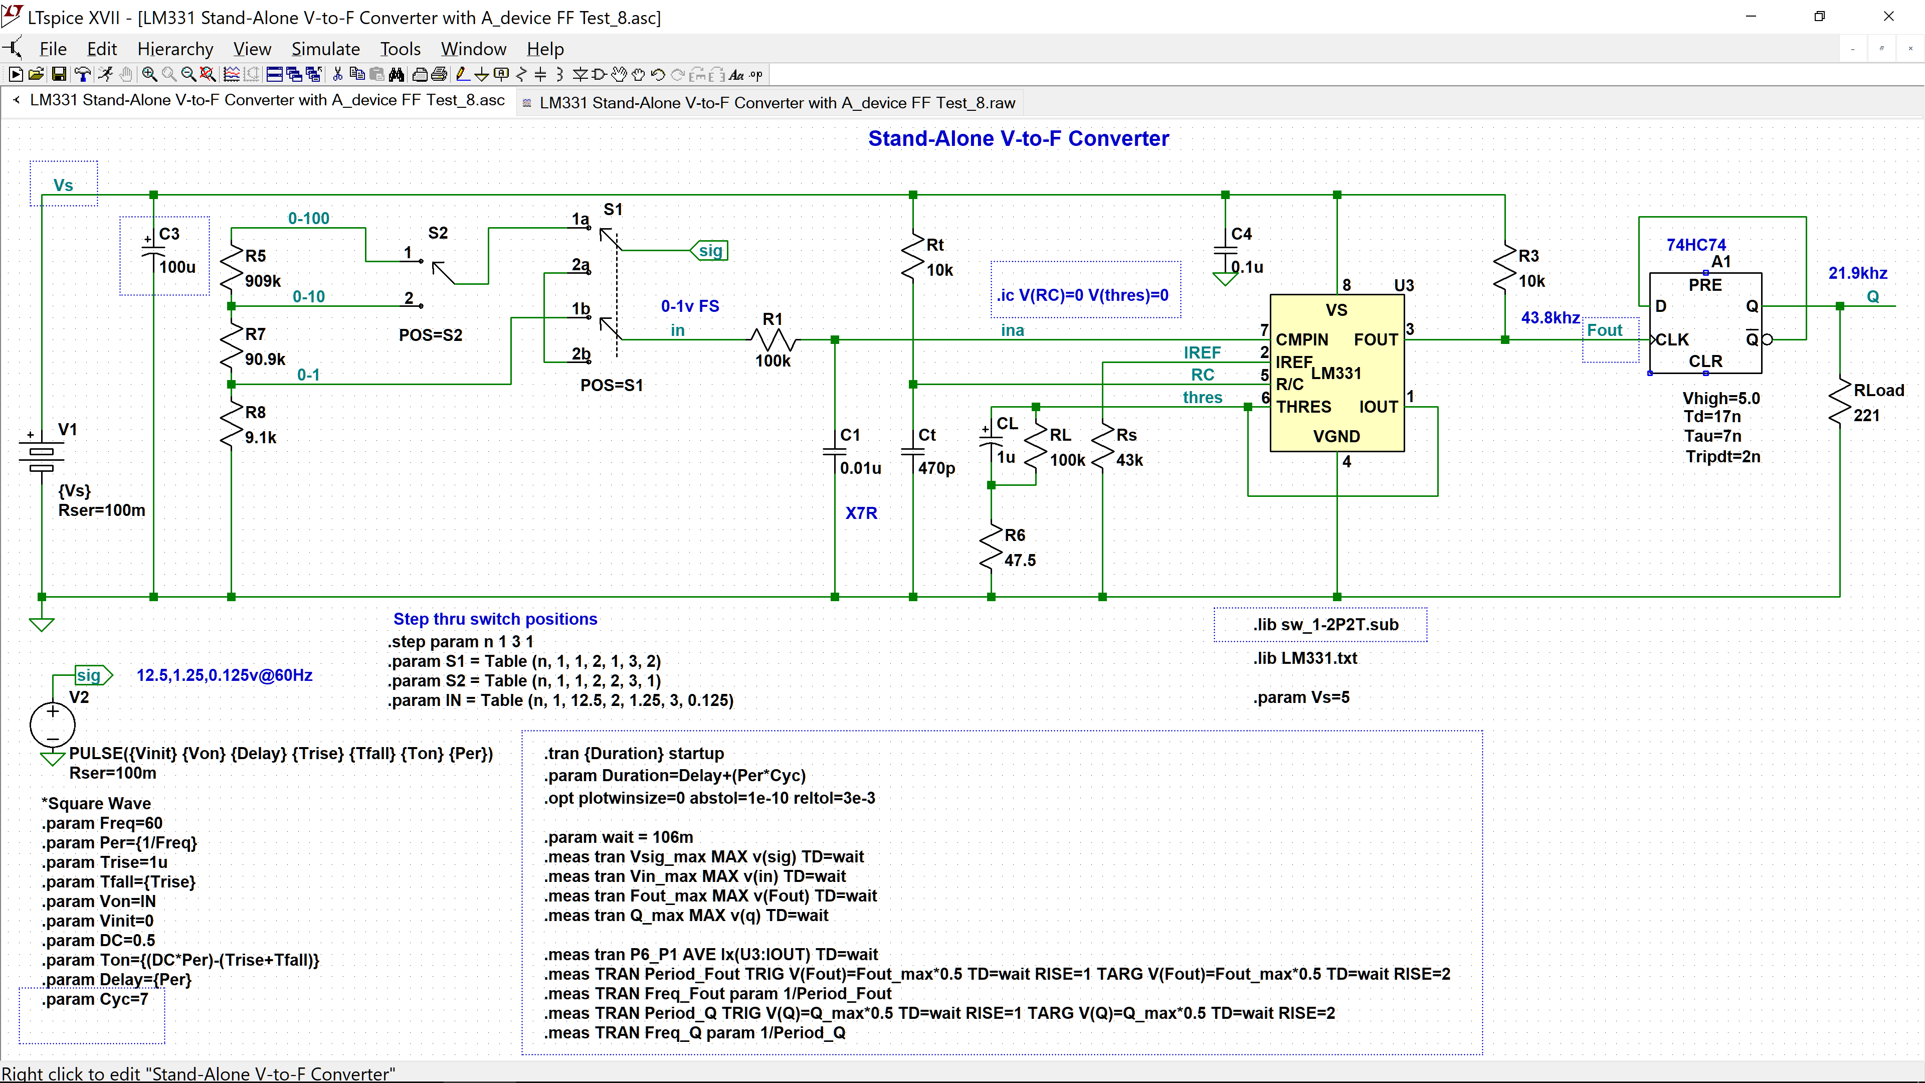Select the Draw Wire pencil tool
The height and width of the screenshot is (1083, 1925).
[463, 75]
